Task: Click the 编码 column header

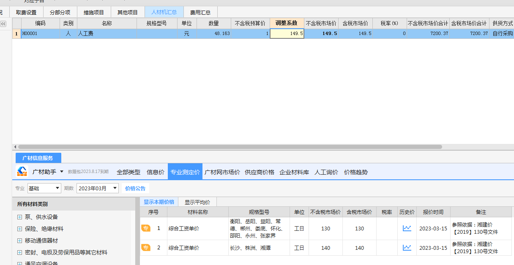Action: [x=41, y=23]
